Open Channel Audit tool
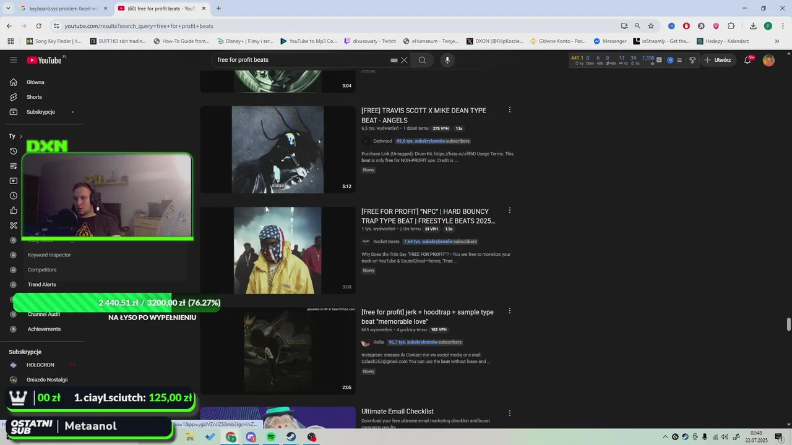Image resolution: width=792 pixels, height=445 pixels. point(43,314)
